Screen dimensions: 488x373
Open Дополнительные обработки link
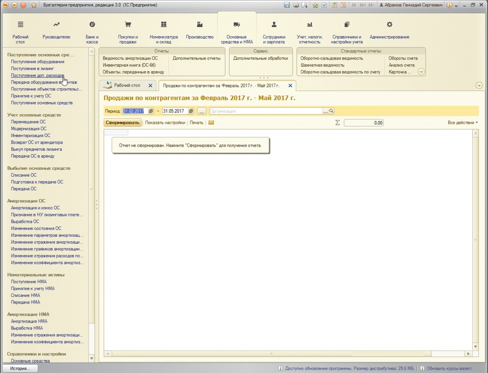pos(261,58)
